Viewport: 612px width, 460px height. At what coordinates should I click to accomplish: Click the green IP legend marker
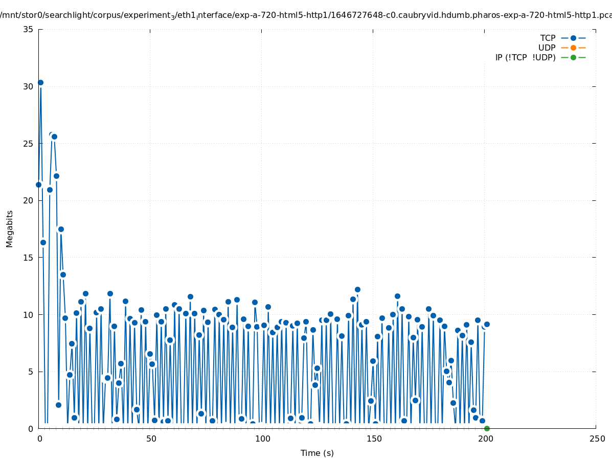(x=573, y=57)
